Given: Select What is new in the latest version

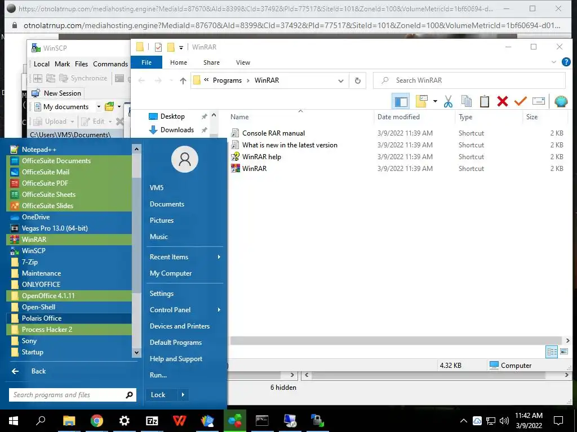Looking at the screenshot, I should 289,145.
